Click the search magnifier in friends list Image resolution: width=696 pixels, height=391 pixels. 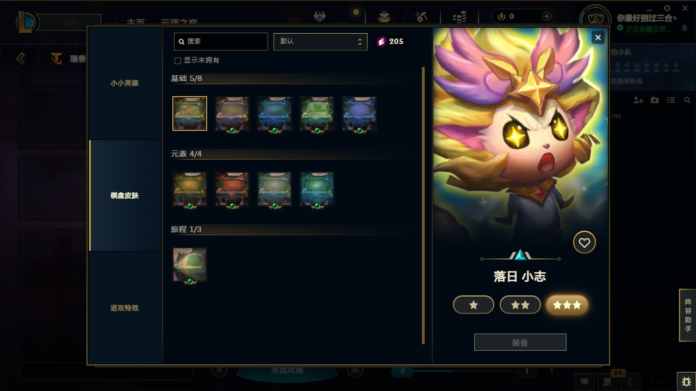coord(687,100)
